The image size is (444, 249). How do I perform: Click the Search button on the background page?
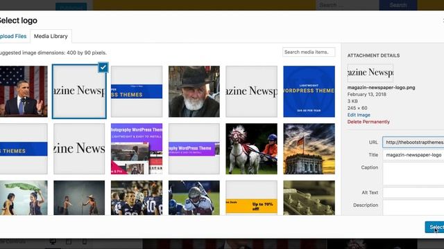coord(398,5)
